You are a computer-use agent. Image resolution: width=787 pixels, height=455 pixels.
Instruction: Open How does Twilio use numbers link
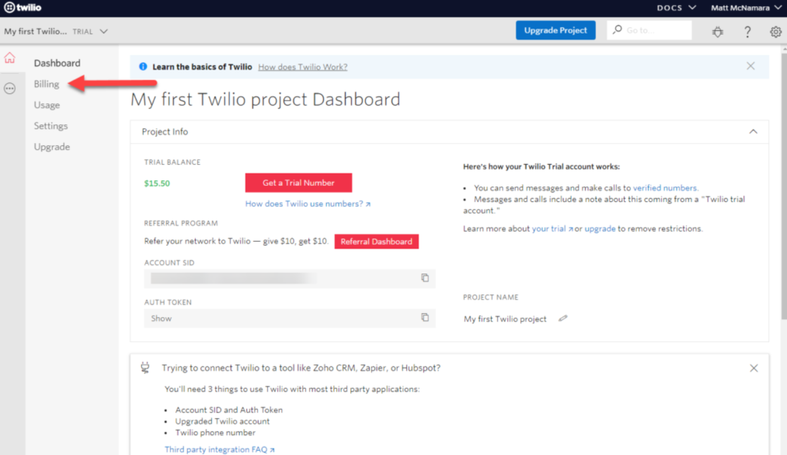point(308,204)
